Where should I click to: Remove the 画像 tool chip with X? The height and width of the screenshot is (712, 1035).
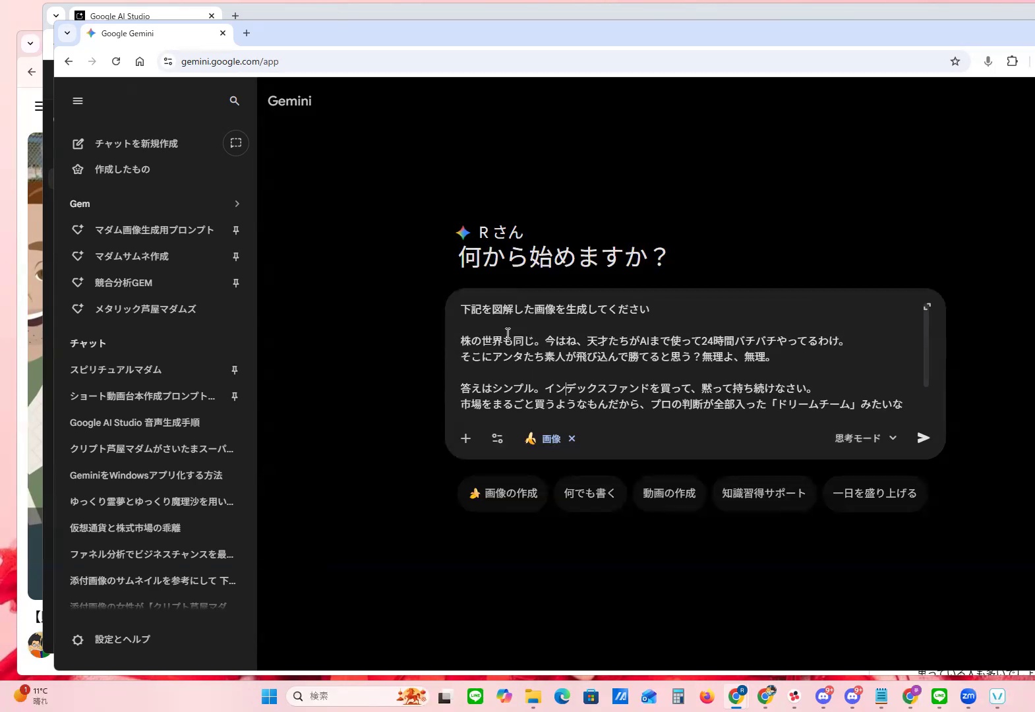coord(572,438)
